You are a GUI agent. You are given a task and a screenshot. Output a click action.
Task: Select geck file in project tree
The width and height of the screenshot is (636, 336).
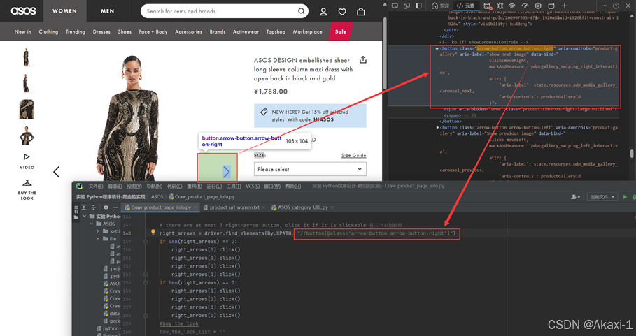point(111,321)
